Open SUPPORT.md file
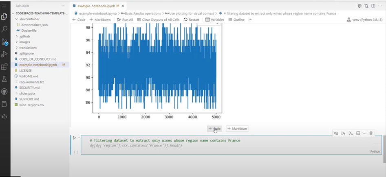Image resolution: width=386 pixels, height=177 pixels. (x=29, y=99)
